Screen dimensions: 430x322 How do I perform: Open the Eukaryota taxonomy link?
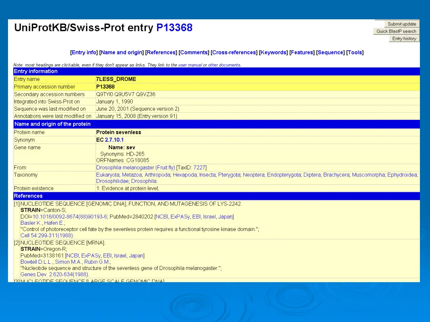point(107,175)
